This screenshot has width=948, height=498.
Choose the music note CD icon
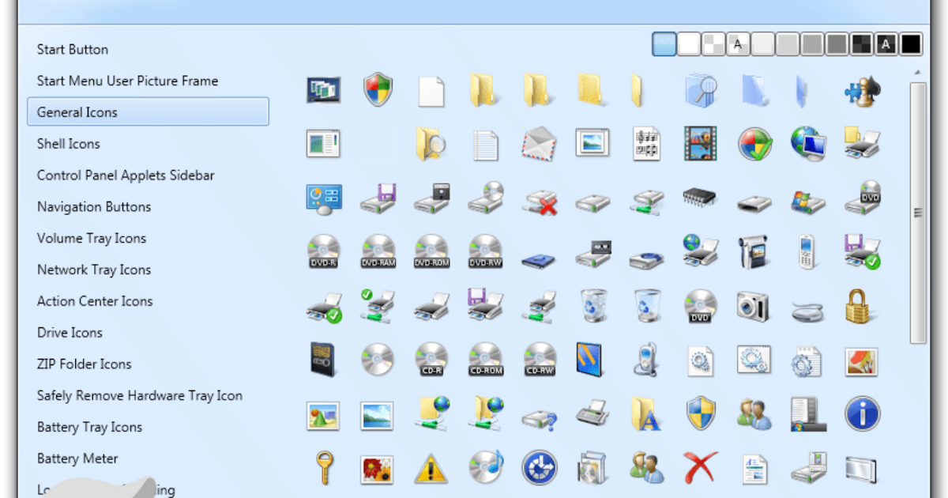pos(485,466)
